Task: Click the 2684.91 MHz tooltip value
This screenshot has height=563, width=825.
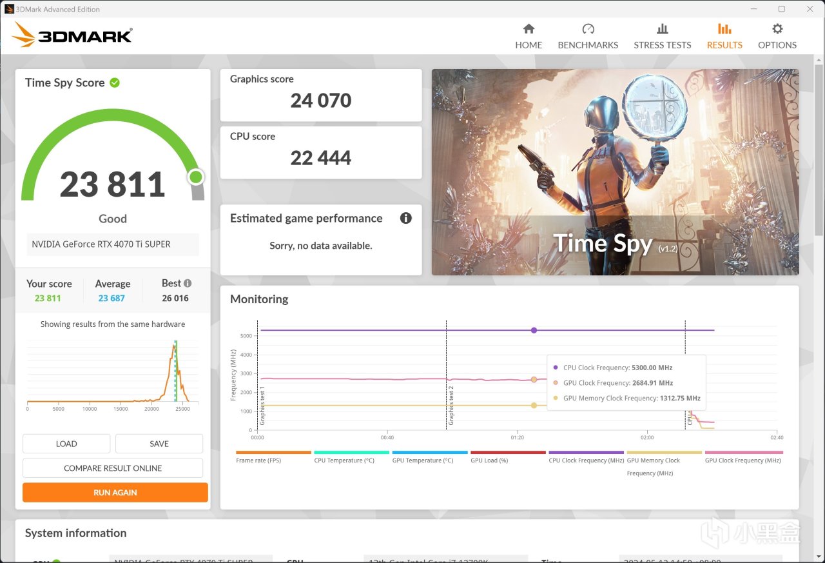Action: tap(652, 383)
